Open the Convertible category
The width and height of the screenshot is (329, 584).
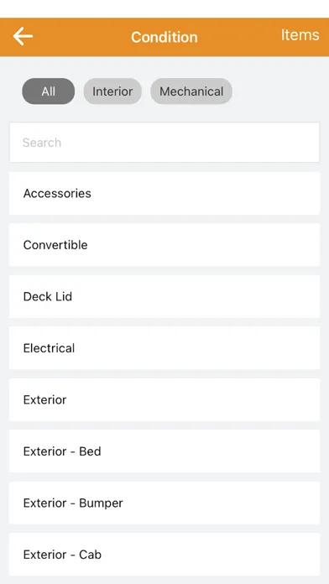[164, 245]
